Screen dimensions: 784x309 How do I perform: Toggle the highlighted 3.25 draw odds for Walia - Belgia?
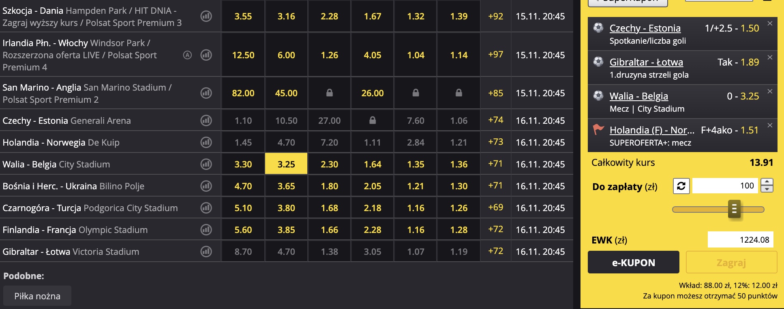(286, 164)
